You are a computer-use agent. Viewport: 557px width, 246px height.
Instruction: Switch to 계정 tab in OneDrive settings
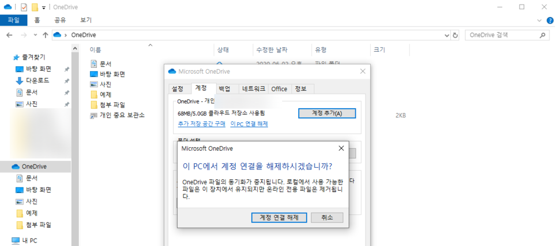tap(204, 88)
